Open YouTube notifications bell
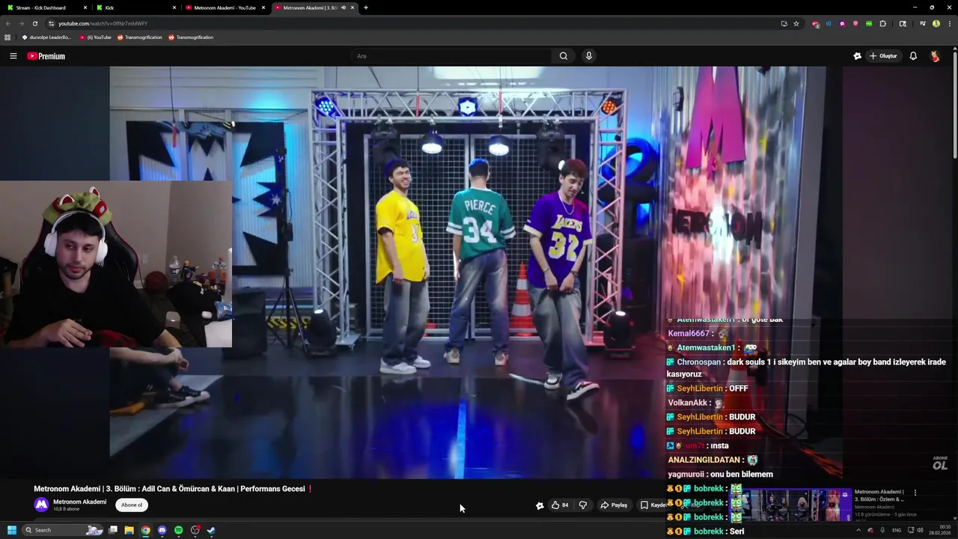 pyautogui.click(x=913, y=56)
